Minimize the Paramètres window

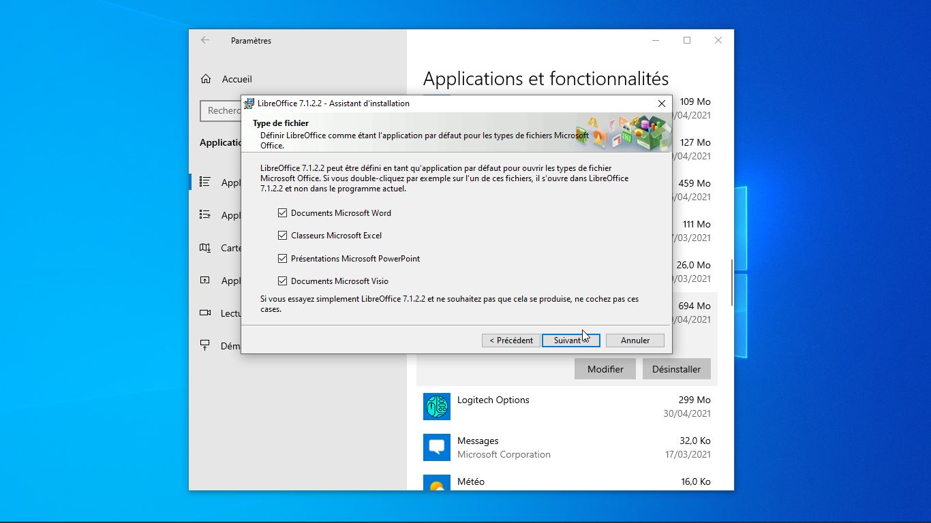(x=656, y=40)
